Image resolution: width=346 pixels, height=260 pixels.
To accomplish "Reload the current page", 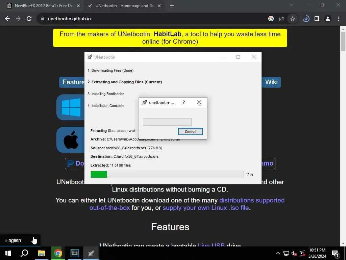I will coord(29,19).
